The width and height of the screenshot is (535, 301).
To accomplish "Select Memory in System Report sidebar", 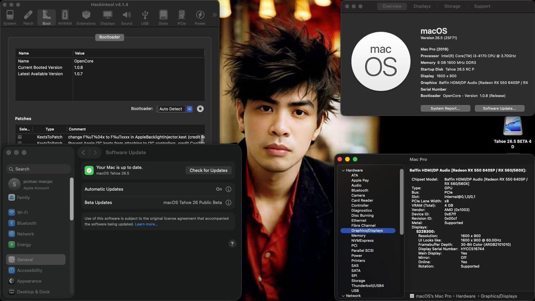I will click(x=358, y=235).
